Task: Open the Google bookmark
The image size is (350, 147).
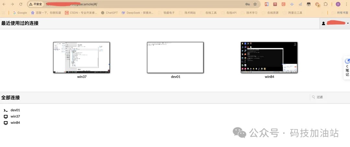Action: pyautogui.click(x=20, y=13)
